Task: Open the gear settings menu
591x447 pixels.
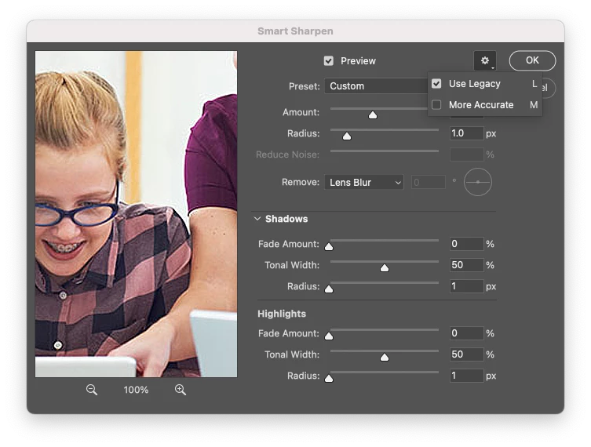Action: (485, 60)
